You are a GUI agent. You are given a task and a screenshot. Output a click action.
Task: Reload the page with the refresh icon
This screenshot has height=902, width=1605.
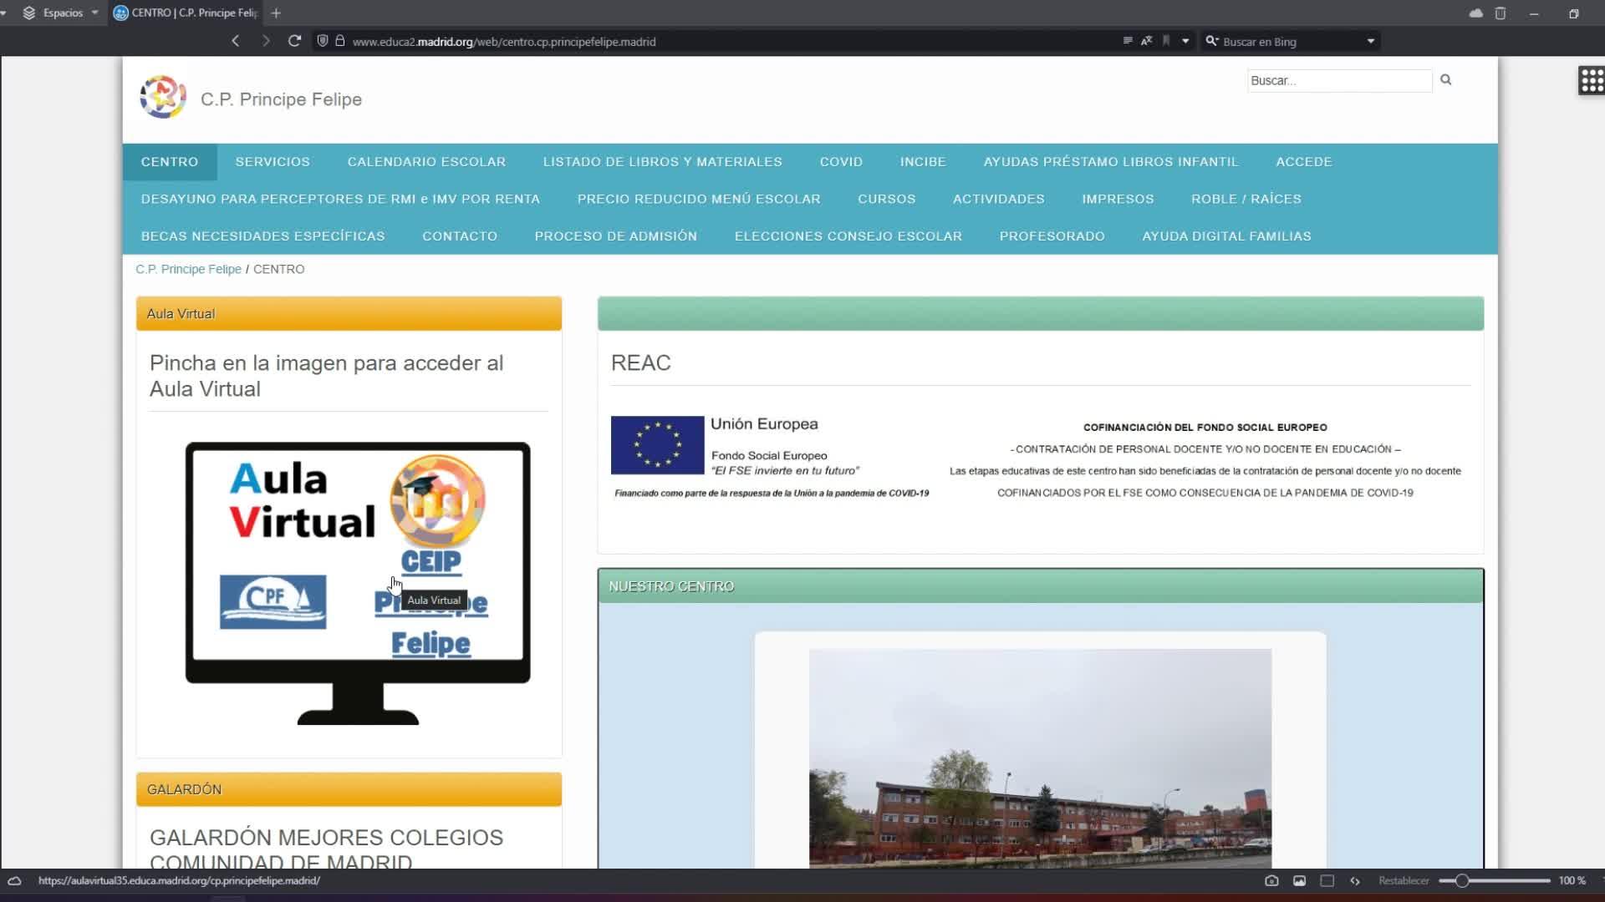(294, 41)
